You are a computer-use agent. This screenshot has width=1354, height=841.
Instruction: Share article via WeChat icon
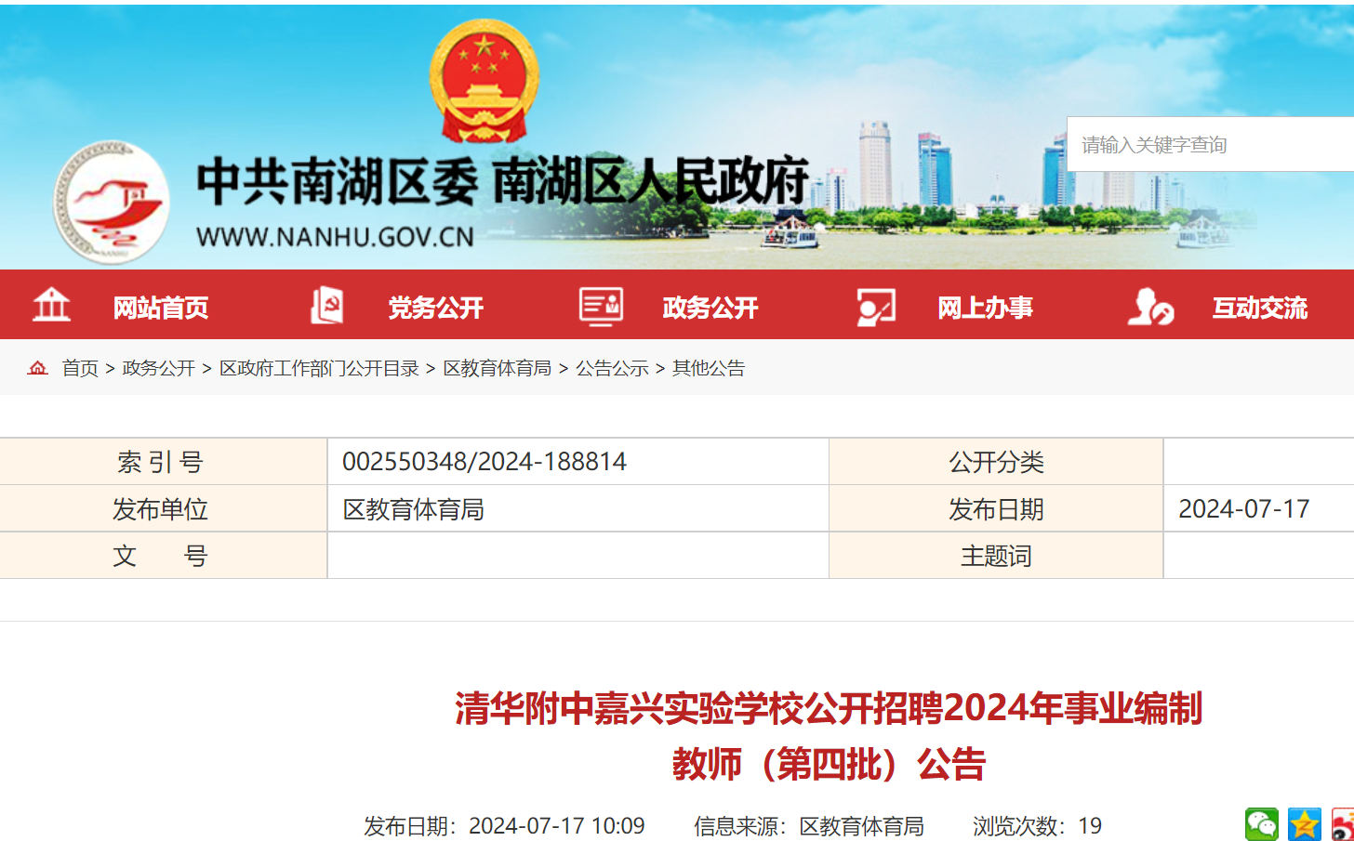(x=1262, y=824)
